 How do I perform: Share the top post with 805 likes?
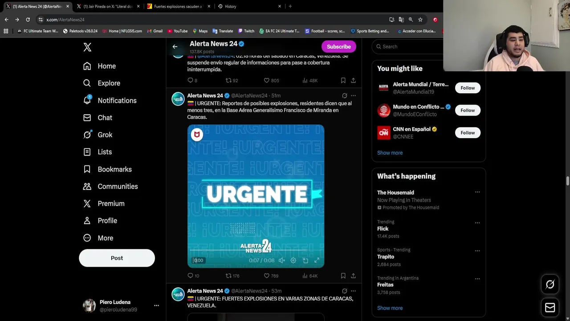pos(353,81)
